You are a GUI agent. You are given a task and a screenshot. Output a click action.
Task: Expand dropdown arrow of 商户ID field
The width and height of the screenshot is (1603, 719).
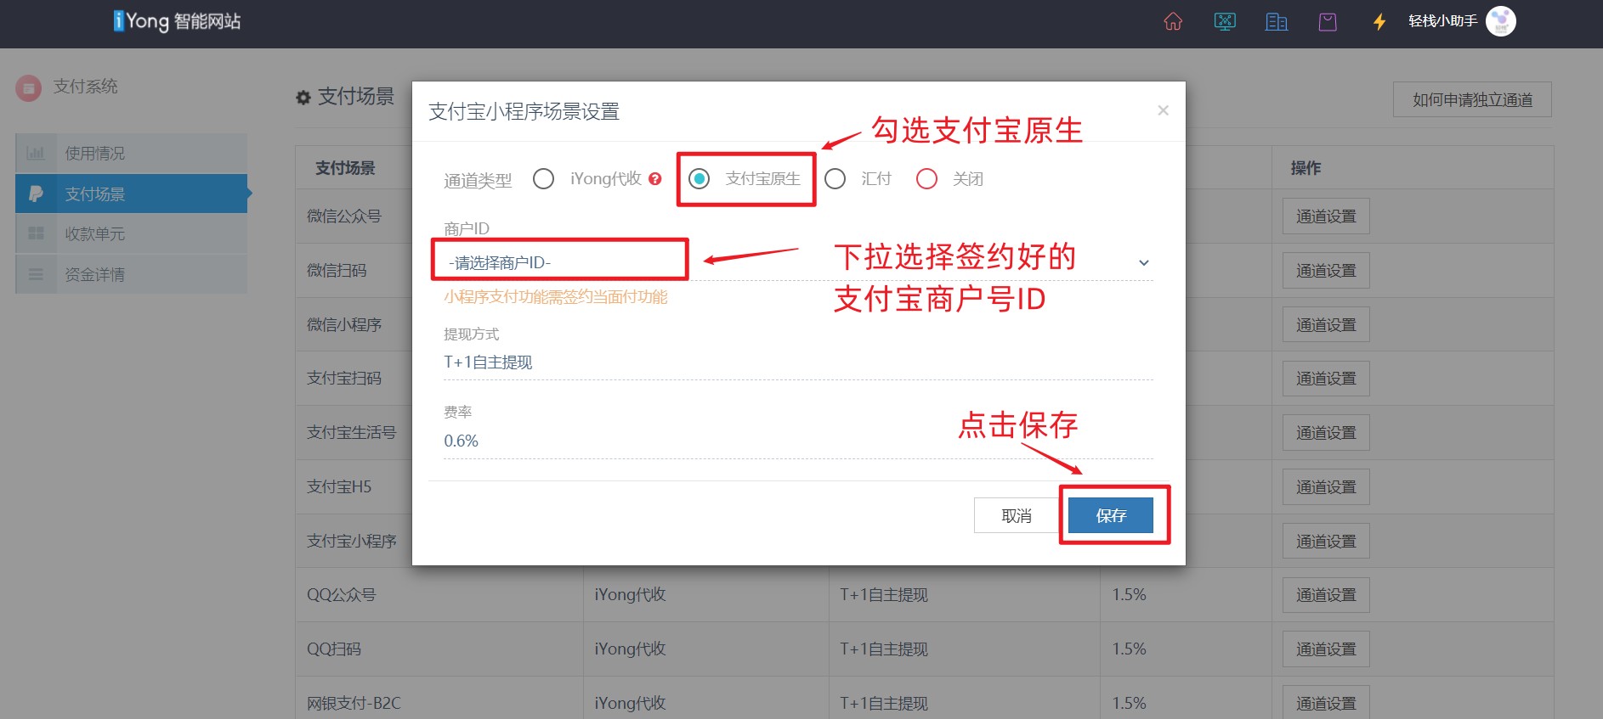1144,263
